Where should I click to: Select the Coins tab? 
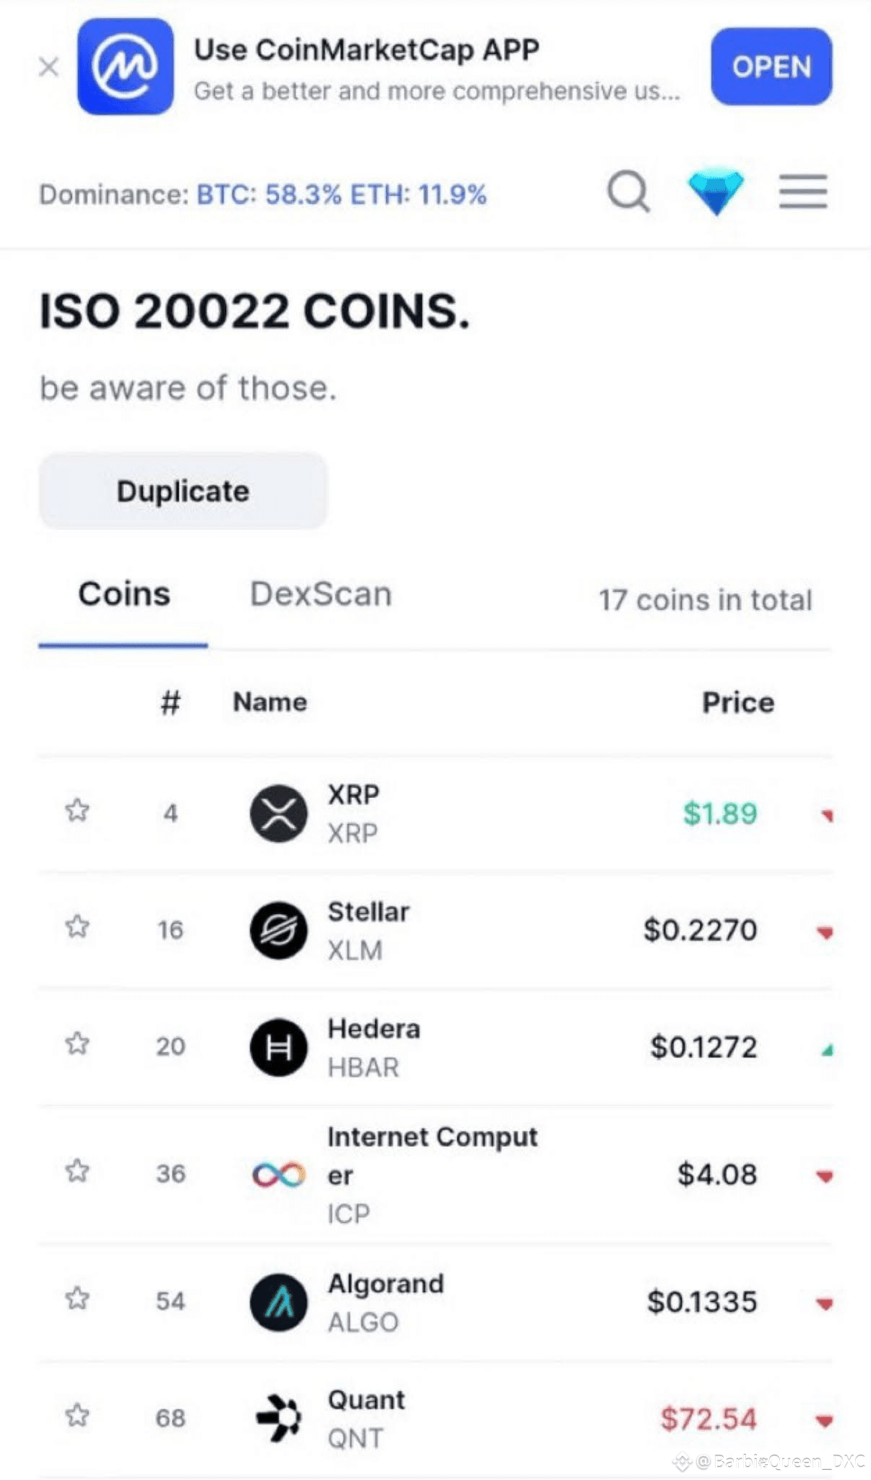coord(124,595)
